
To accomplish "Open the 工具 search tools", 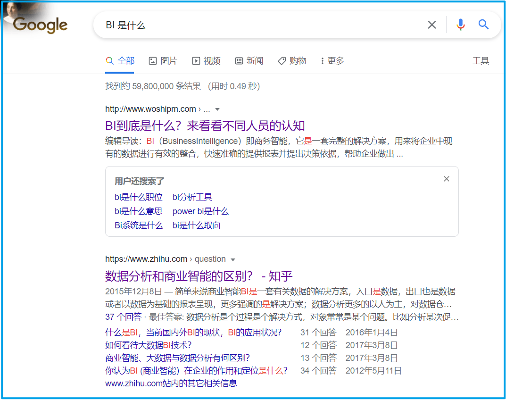I will point(481,61).
